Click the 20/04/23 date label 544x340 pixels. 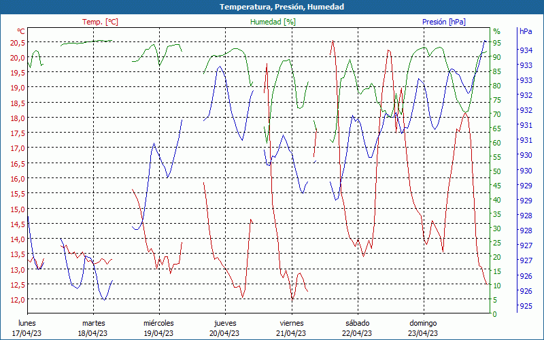pos(224,333)
